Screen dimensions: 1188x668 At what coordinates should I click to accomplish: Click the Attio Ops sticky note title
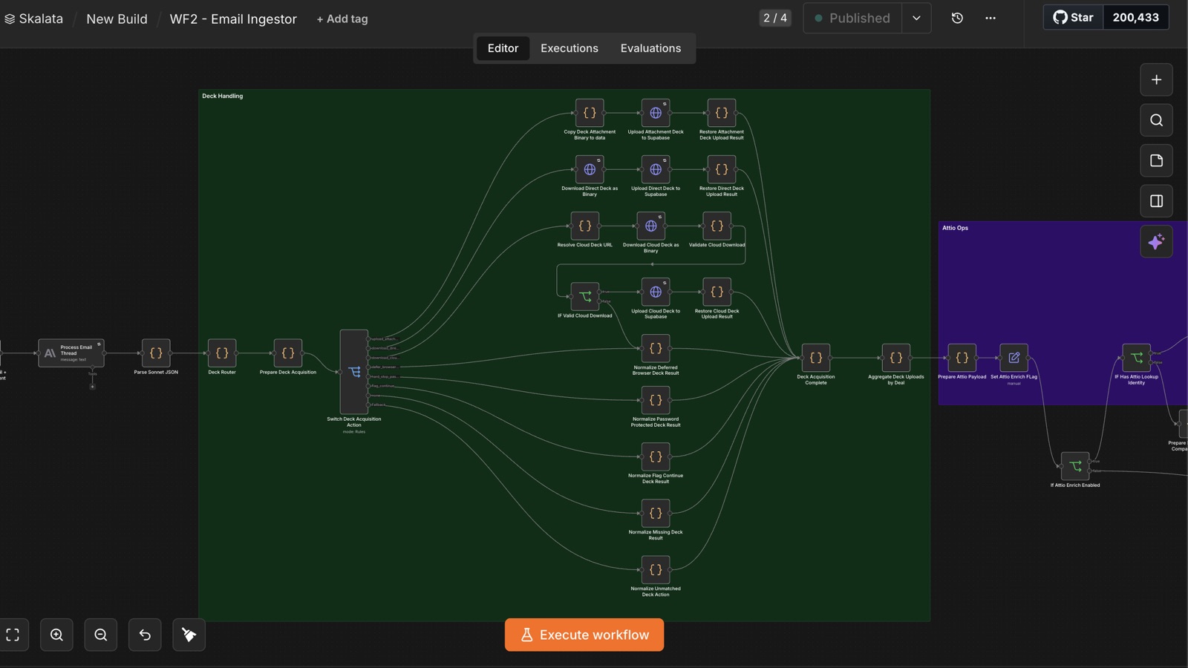pos(956,228)
